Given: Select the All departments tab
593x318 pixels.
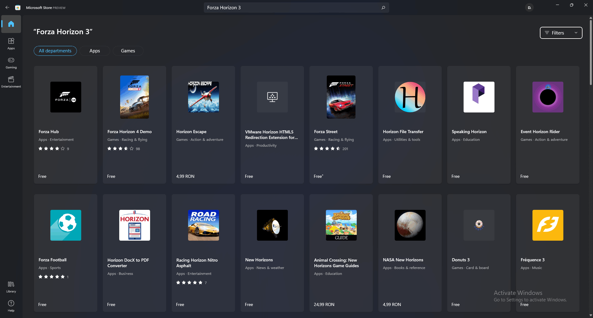Looking at the screenshot, I should coord(55,51).
